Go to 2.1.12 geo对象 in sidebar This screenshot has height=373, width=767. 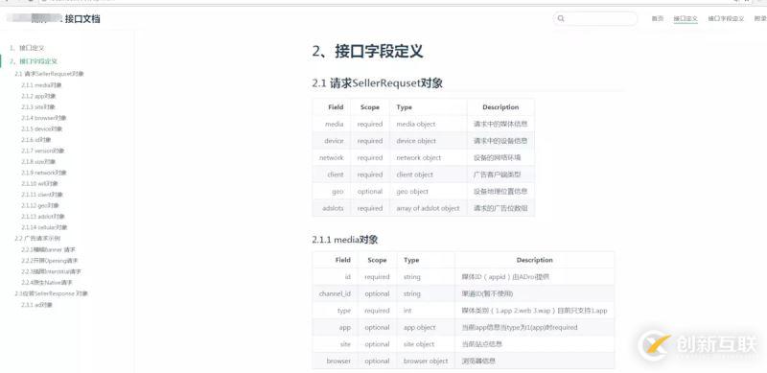tap(40, 205)
